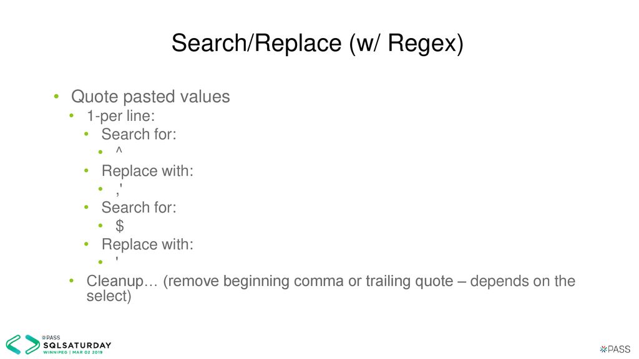
Task: Click the dollar sign regex symbol
Action: tap(119, 226)
